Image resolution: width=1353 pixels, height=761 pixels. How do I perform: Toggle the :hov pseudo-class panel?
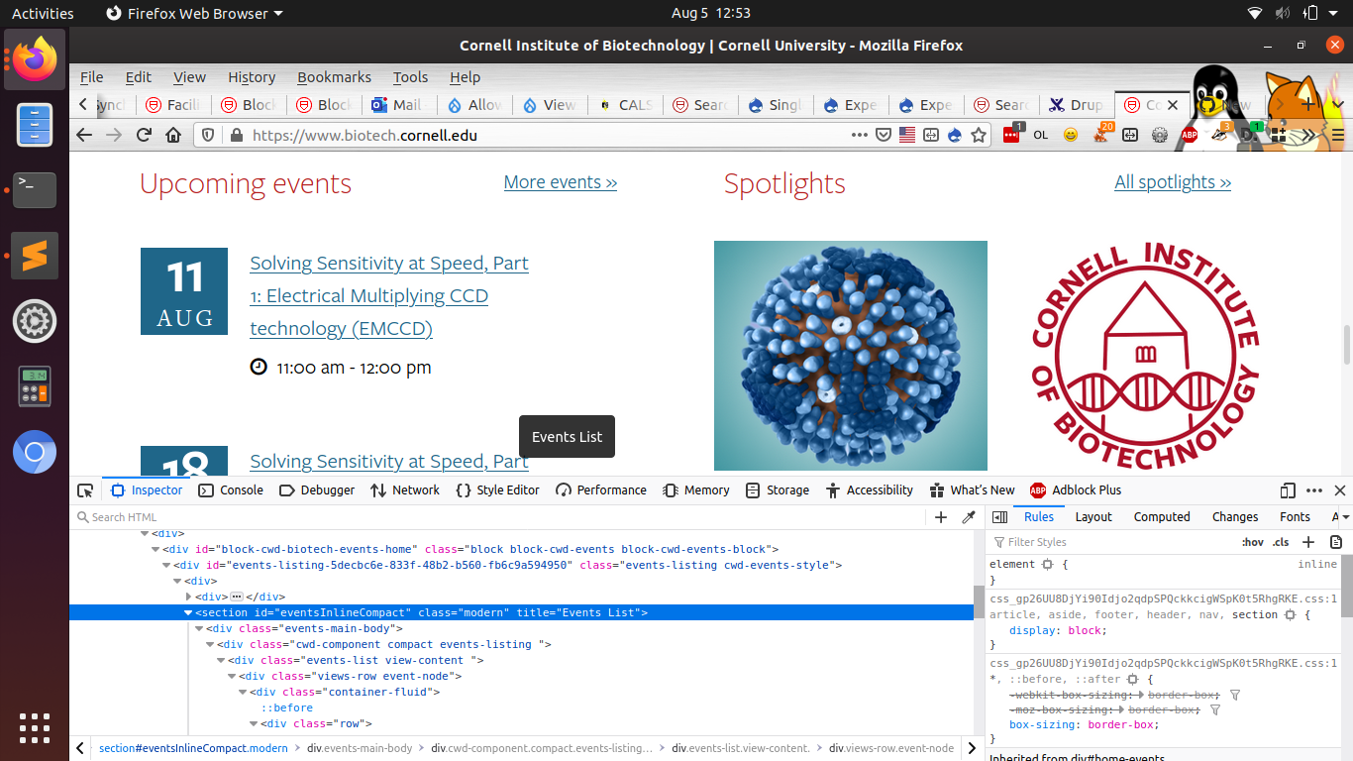click(1253, 542)
